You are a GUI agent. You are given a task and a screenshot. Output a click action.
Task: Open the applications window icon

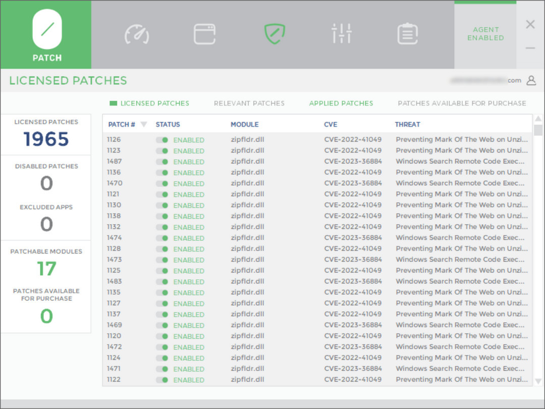coord(205,34)
